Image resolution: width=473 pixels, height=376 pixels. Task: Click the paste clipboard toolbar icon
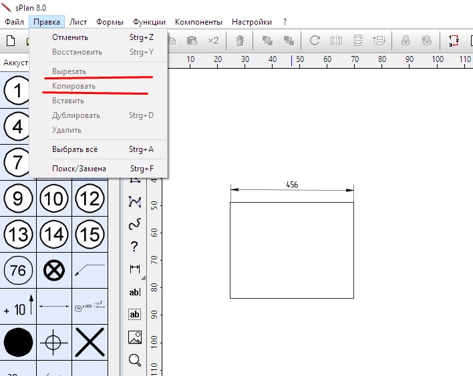point(192,41)
